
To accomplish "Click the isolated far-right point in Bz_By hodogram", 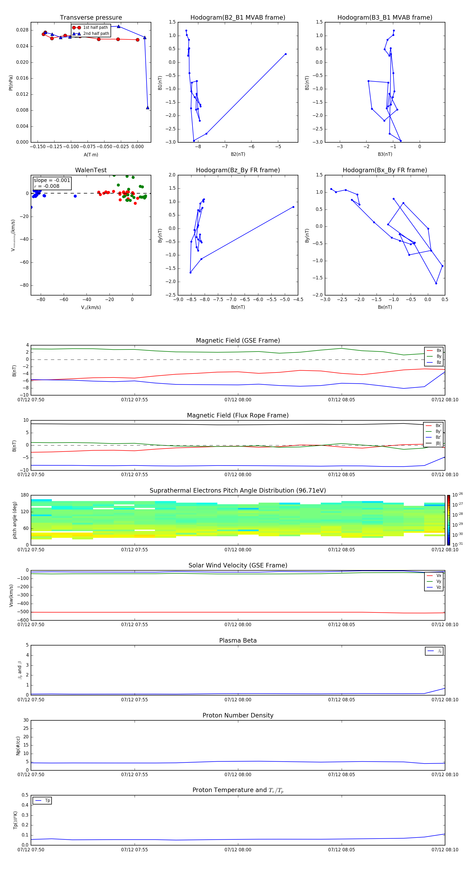I will pos(293,207).
